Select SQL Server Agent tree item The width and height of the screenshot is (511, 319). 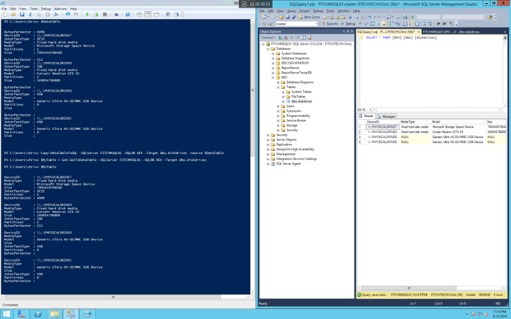[289, 164]
